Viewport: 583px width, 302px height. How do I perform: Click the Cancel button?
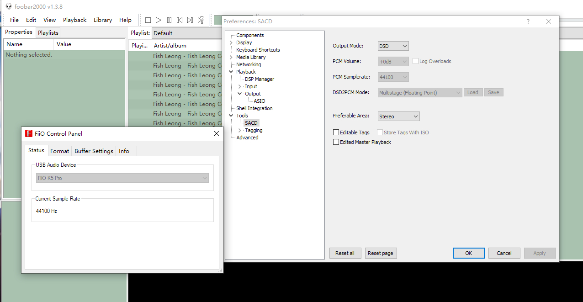pyautogui.click(x=504, y=253)
